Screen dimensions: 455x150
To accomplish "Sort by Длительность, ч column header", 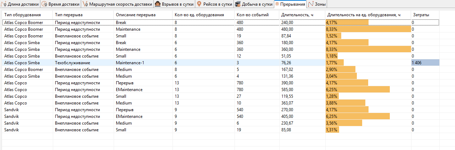I will click(302, 15).
